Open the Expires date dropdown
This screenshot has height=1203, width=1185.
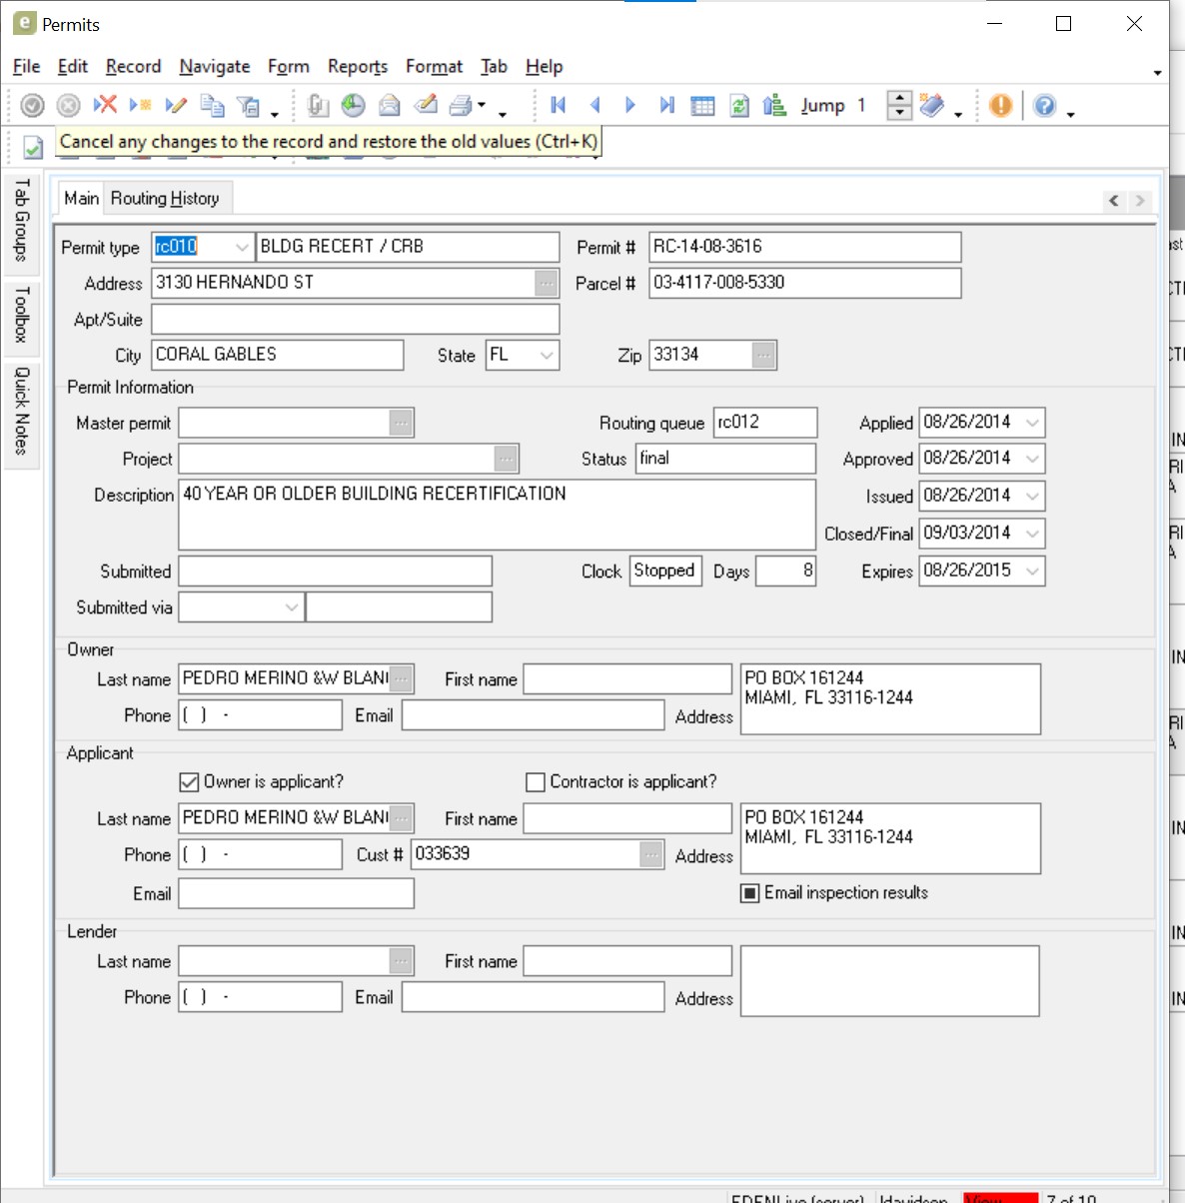click(1032, 571)
